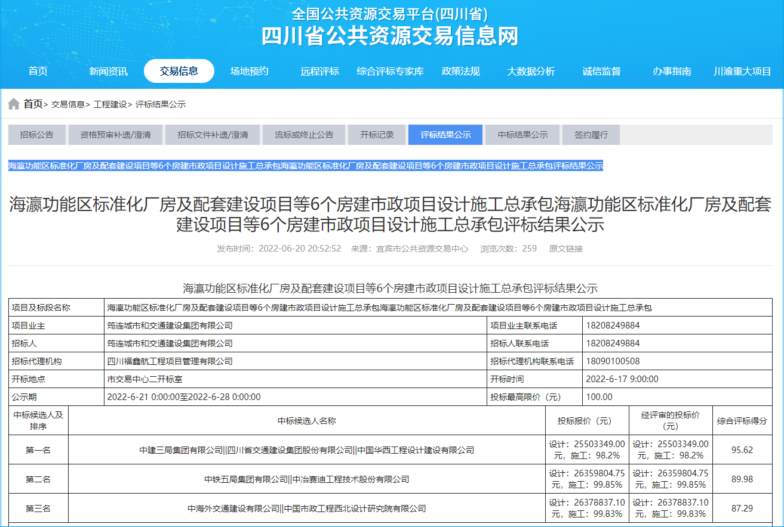The width and height of the screenshot is (784, 527).
Task: Switch to the 资格预审补遗/澄清 tab
Action: 115,135
